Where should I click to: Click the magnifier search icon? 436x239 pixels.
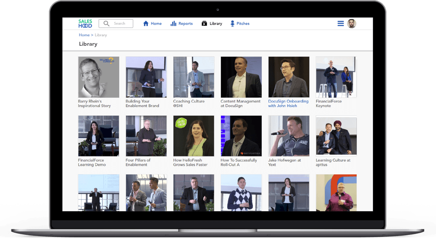(106, 23)
